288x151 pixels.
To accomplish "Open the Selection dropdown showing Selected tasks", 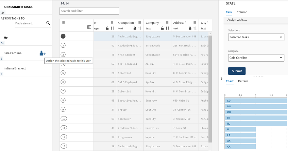I will coord(256,37).
